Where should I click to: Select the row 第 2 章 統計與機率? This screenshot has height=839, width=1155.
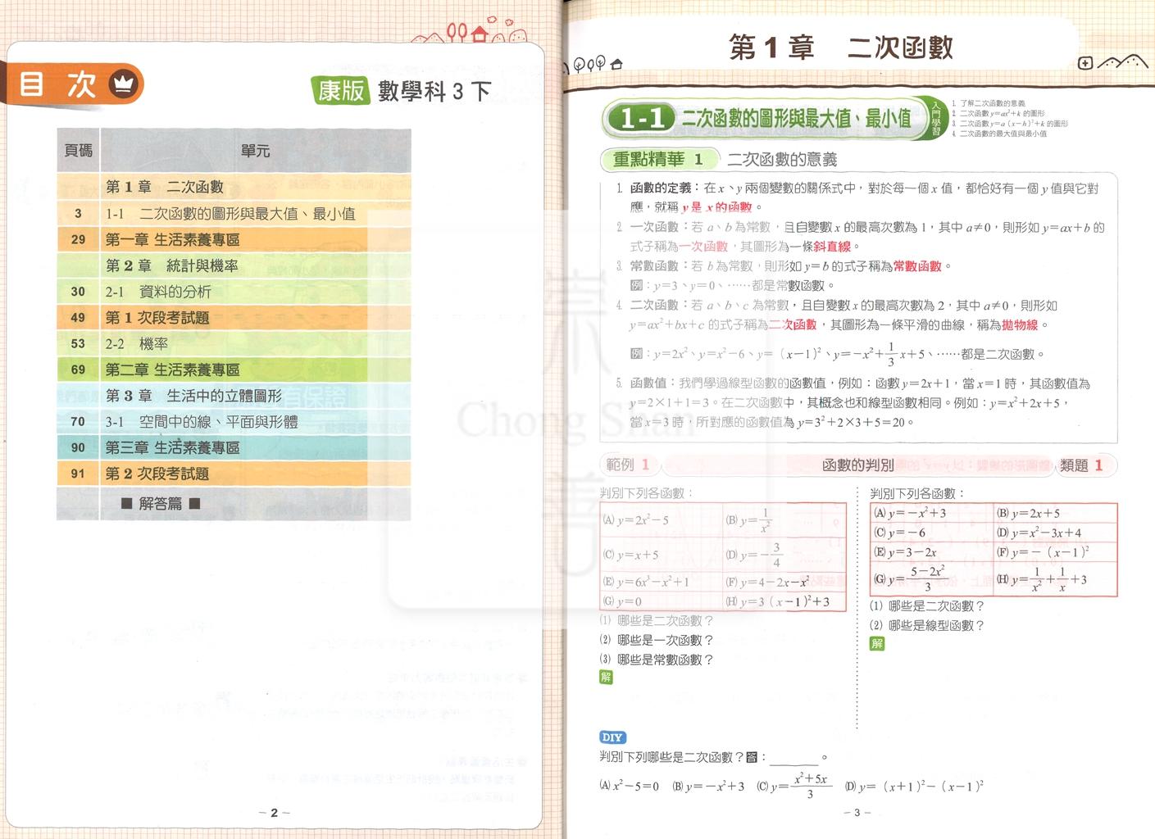coord(234,265)
